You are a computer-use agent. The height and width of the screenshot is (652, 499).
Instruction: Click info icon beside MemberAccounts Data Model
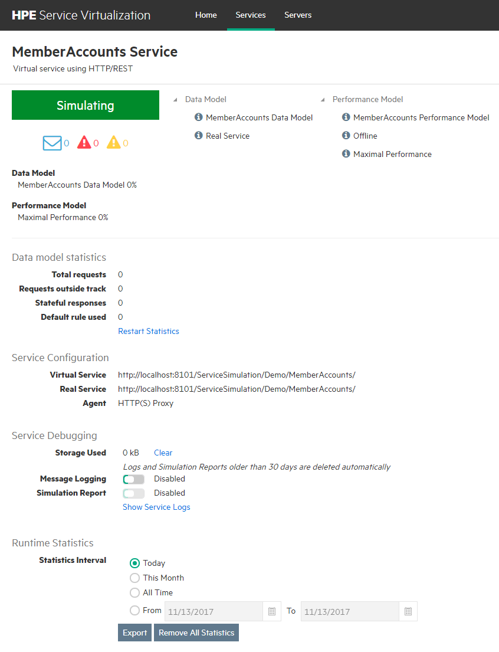(199, 117)
